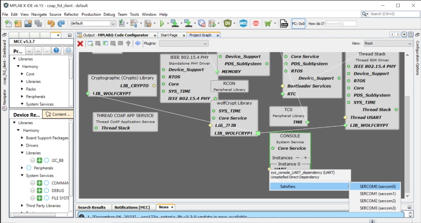The image size is (421, 223).
Task: Close the News tab
Action: pyautogui.click(x=172, y=207)
